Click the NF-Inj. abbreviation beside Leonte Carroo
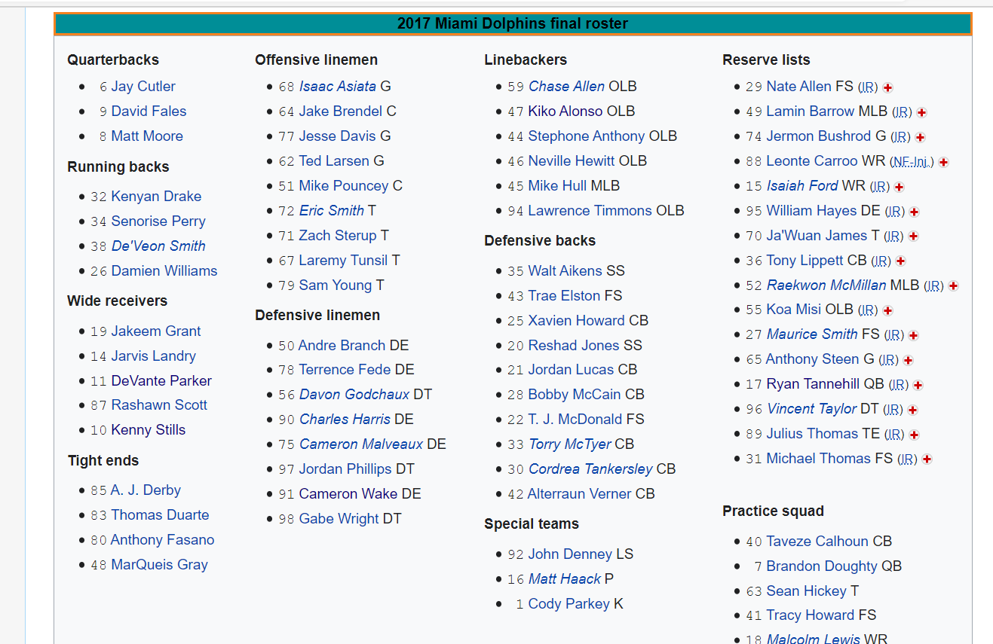993x644 pixels. 911,162
